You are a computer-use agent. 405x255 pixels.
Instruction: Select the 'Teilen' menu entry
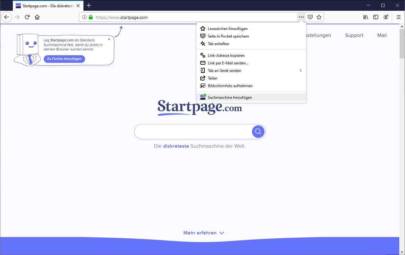pos(251,78)
